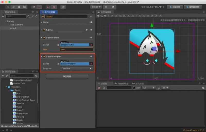Viewport: 206px width, 132px height.
Task: Select the scale transform tool
Action: (x=19, y=7)
